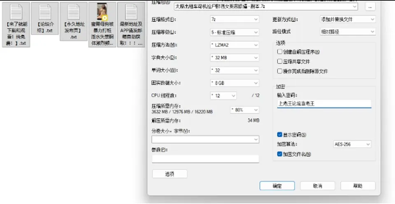Open help with the 帮助 button
Screen dimensions: 395x204
coord(358,186)
